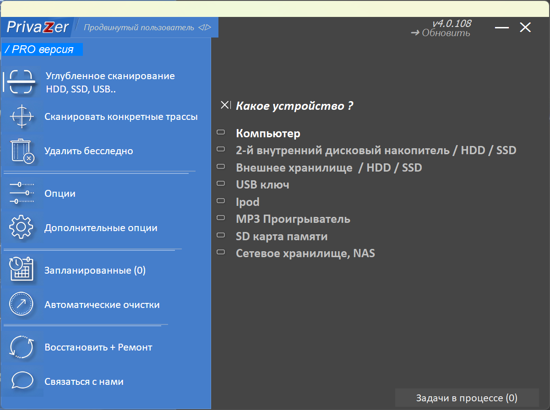Select the Сетевое хранилище, NAS option

click(305, 253)
